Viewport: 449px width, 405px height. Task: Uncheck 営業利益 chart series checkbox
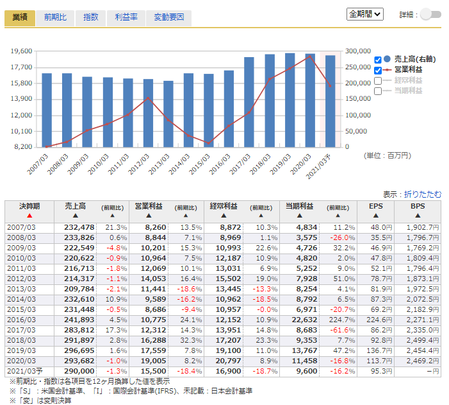coord(378,70)
